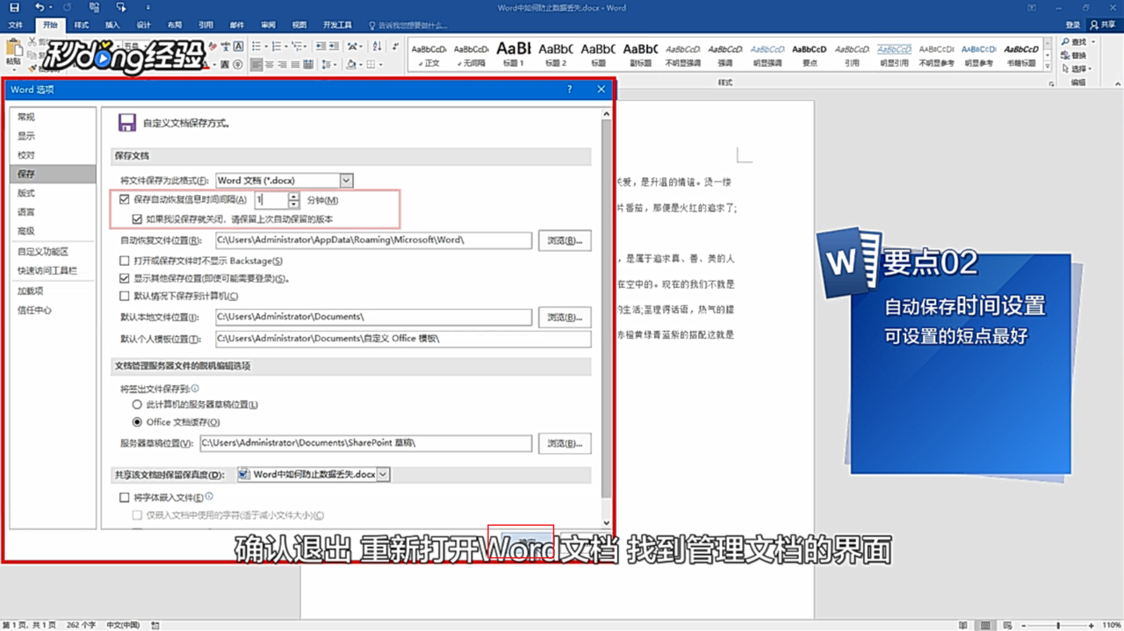Viewport: 1124px width, 631px height.
Task: Open preserve fidelity document dropdown
Action: pyautogui.click(x=383, y=474)
